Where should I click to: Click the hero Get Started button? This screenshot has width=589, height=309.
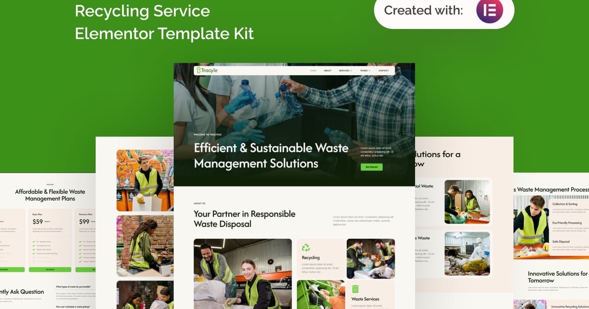pyautogui.click(x=372, y=167)
